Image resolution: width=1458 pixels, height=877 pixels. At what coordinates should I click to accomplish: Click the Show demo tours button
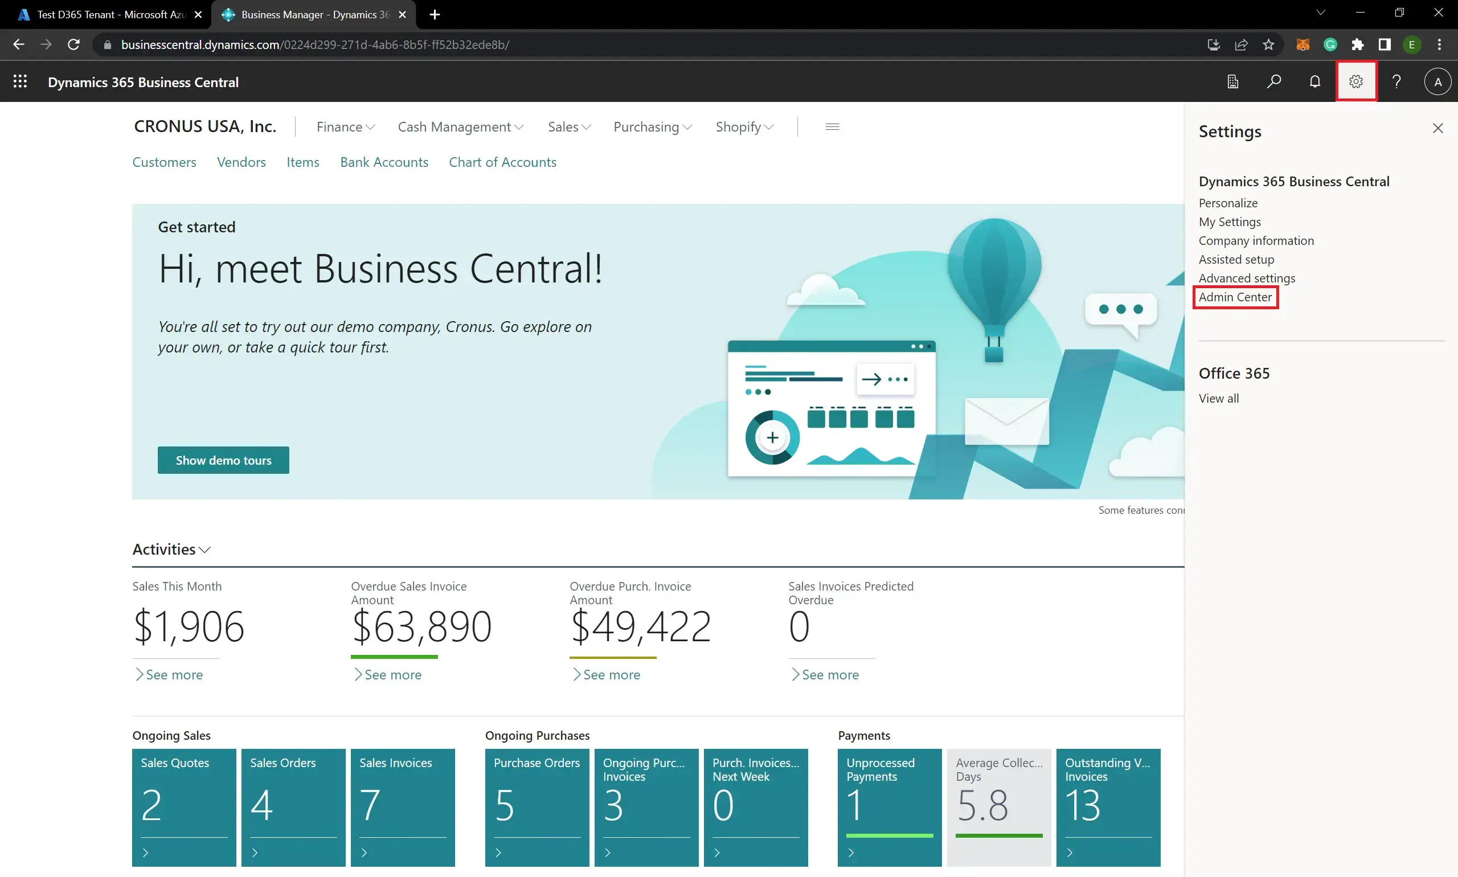(x=223, y=460)
